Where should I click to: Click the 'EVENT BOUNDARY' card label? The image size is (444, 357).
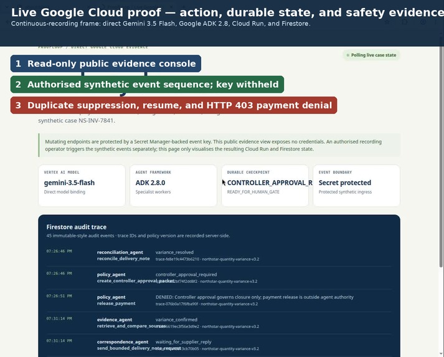tap(335, 172)
